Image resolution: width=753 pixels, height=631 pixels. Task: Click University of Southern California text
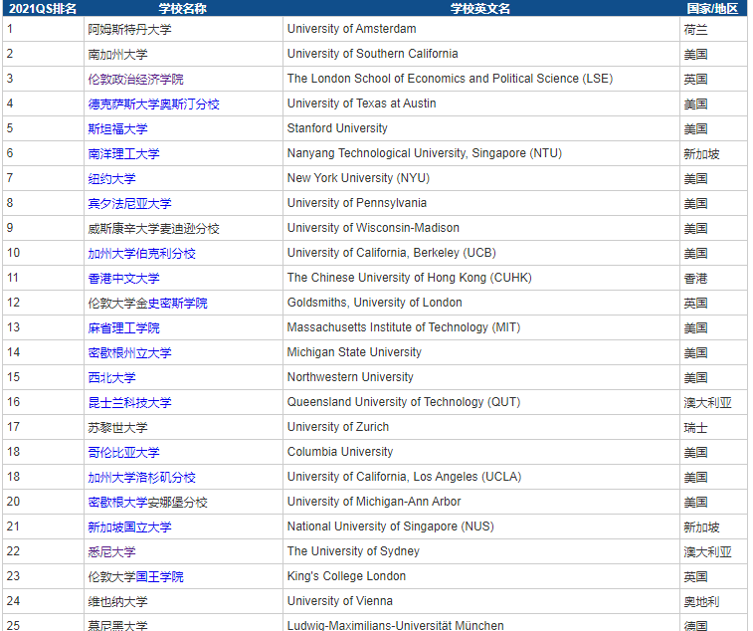pyautogui.click(x=372, y=54)
